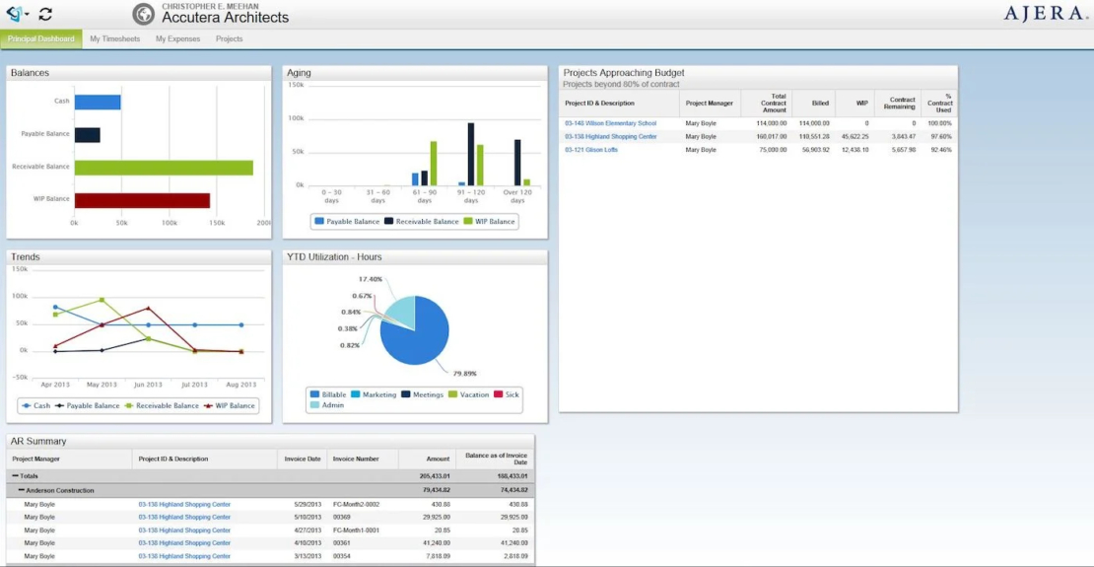
Task: Open 03-121 Gilson Lofts project link
Action: (591, 150)
